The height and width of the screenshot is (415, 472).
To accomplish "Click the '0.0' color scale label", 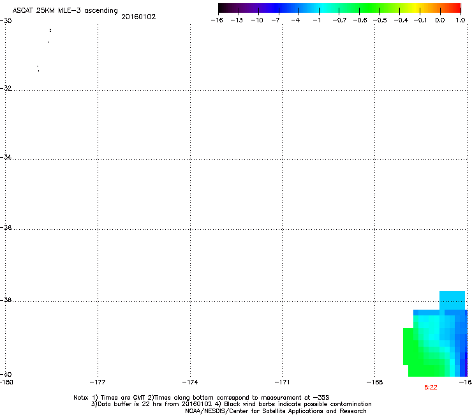I will (x=440, y=20).
